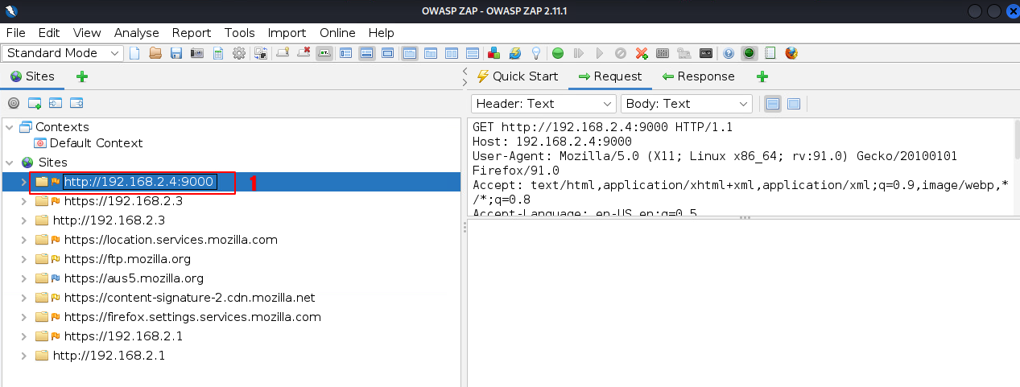
Task: Toggle the scope target icon in Sites panel
Action: point(14,103)
